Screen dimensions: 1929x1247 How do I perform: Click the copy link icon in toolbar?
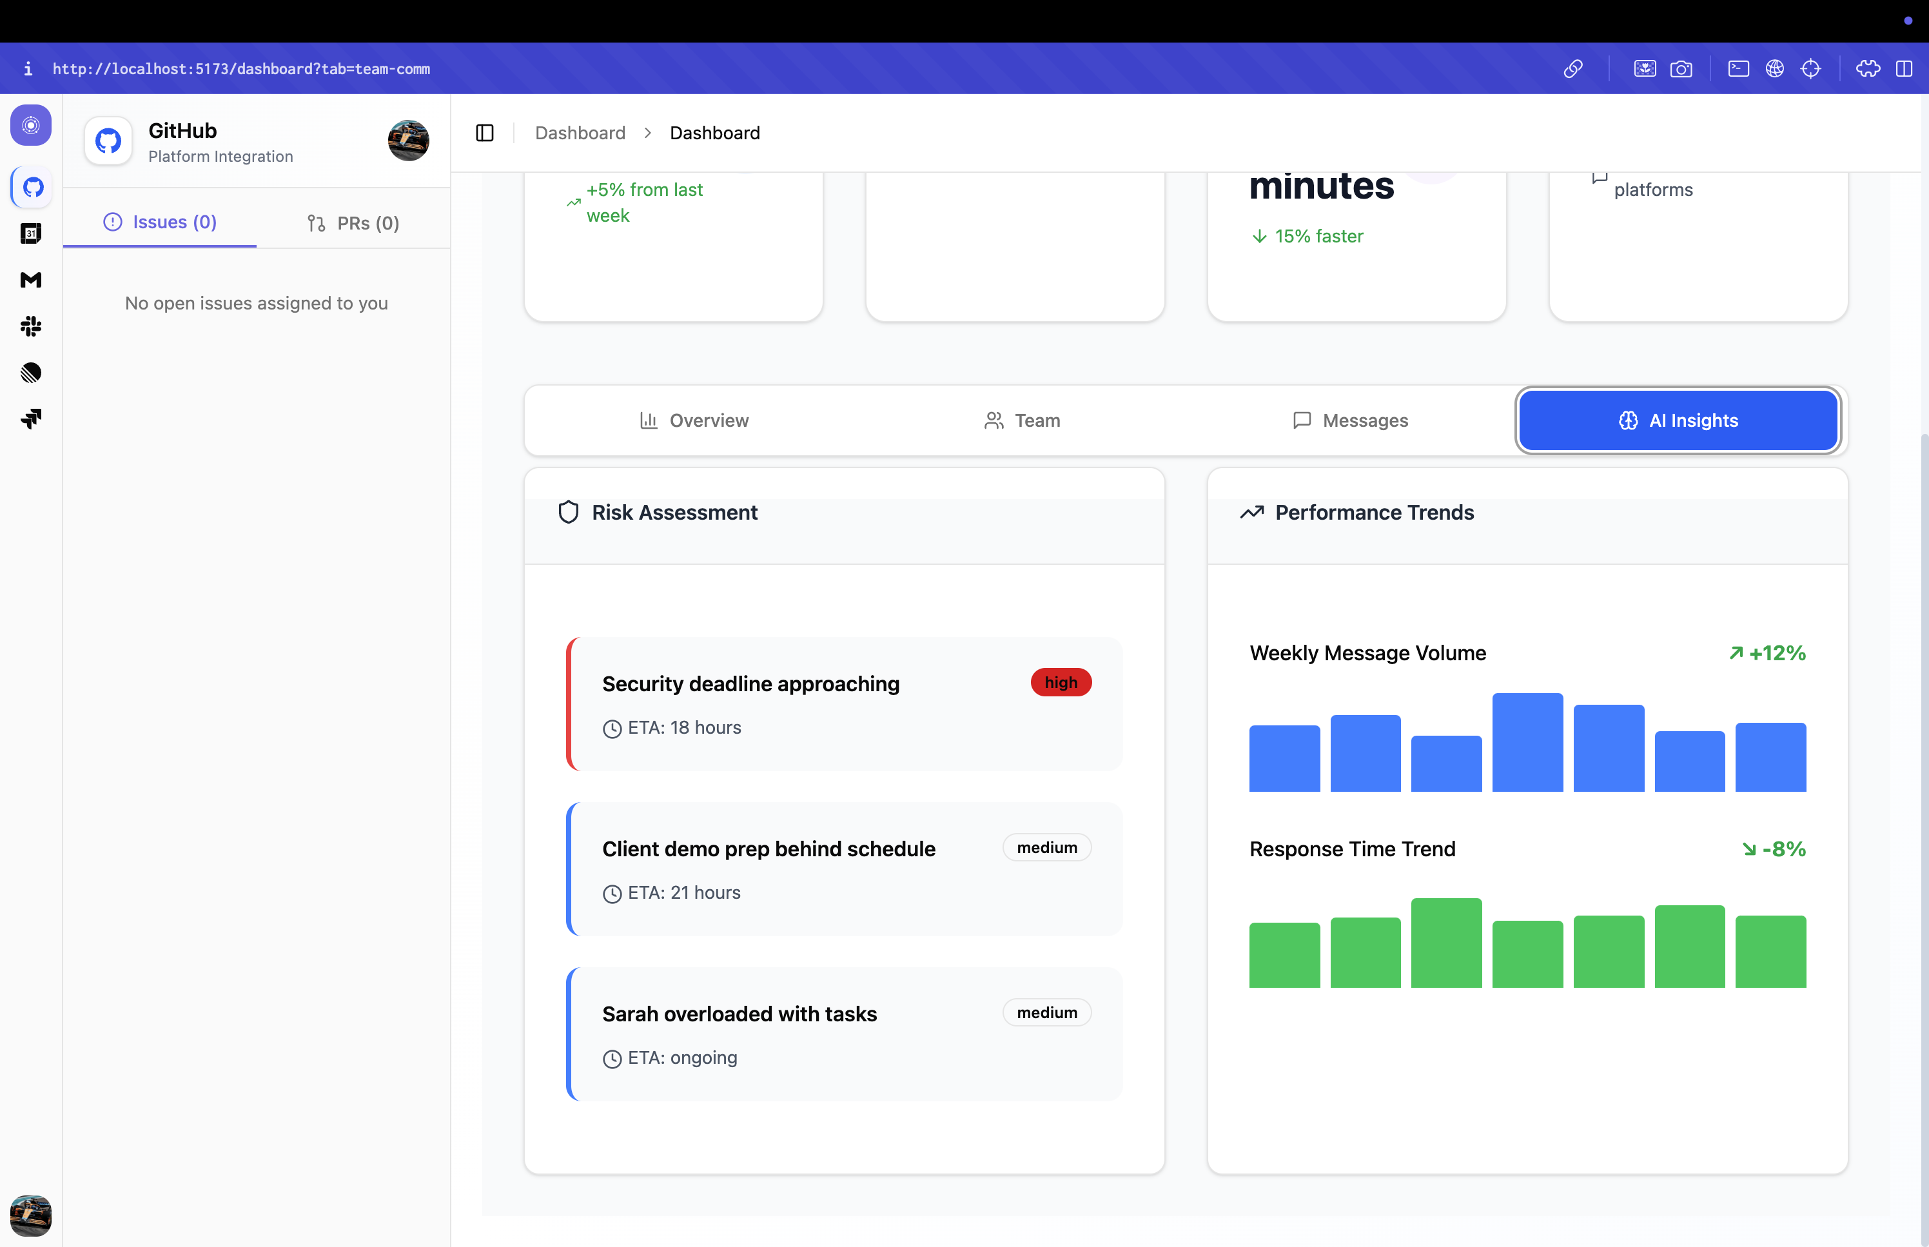(1573, 69)
